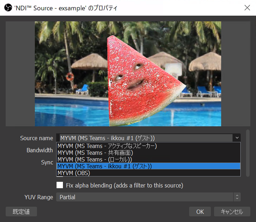Choose the 'MYVM (OBS)' source option
This screenshot has height=222, width=256.
pos(148,173)
